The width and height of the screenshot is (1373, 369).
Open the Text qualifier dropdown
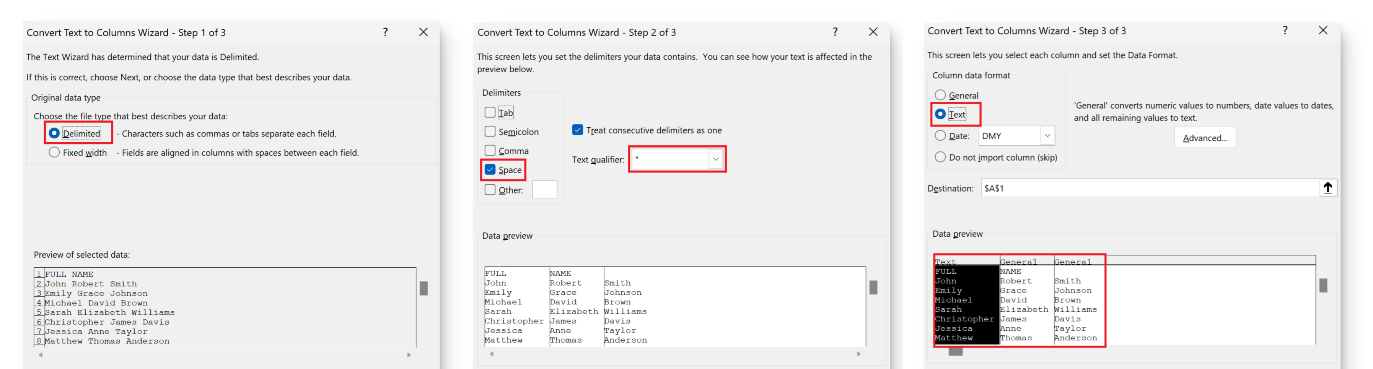coord(715,159)
